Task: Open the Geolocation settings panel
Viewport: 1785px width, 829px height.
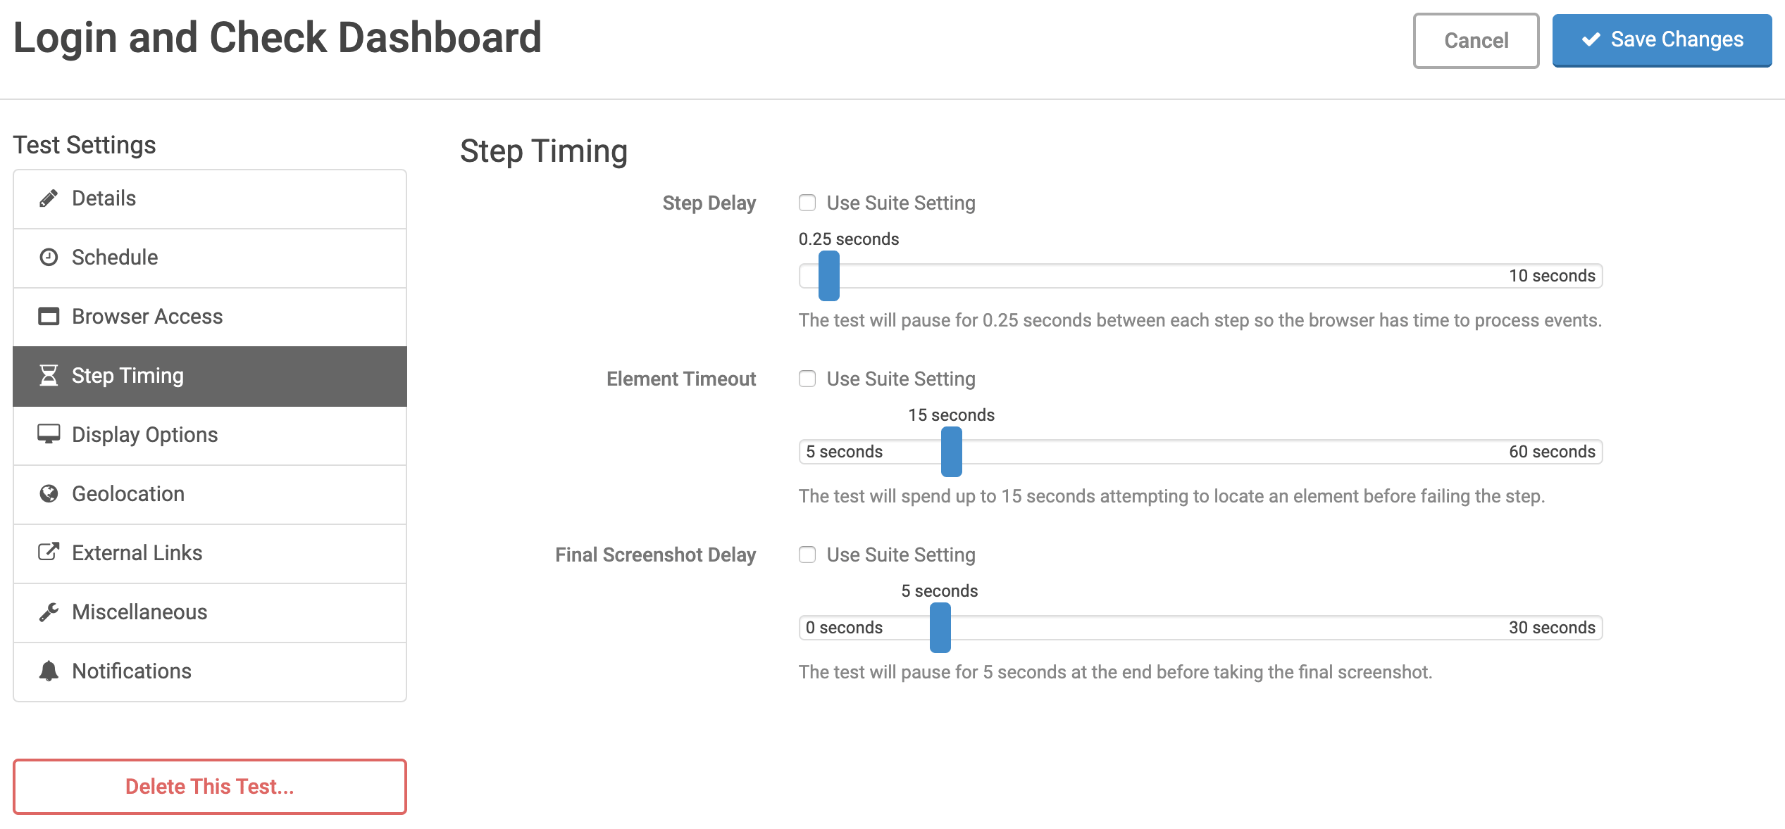Action: point(209,493)
